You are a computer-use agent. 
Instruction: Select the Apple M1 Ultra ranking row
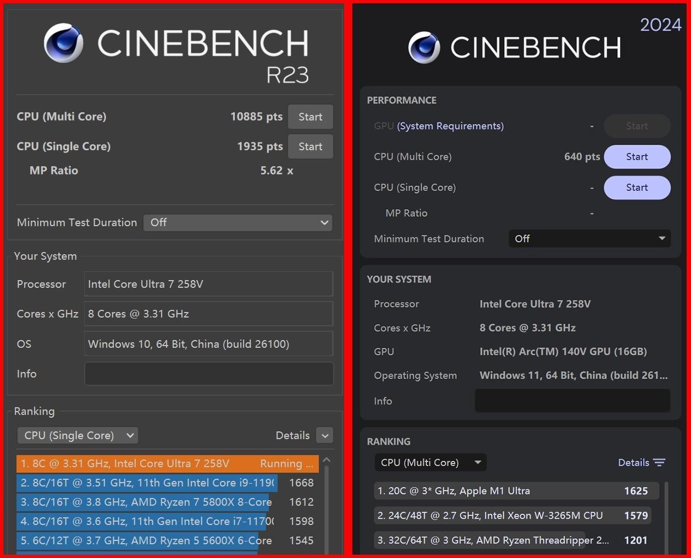(517, 491)
